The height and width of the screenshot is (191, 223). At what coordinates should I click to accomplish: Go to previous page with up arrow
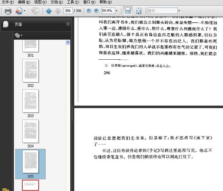click(49, 11)
